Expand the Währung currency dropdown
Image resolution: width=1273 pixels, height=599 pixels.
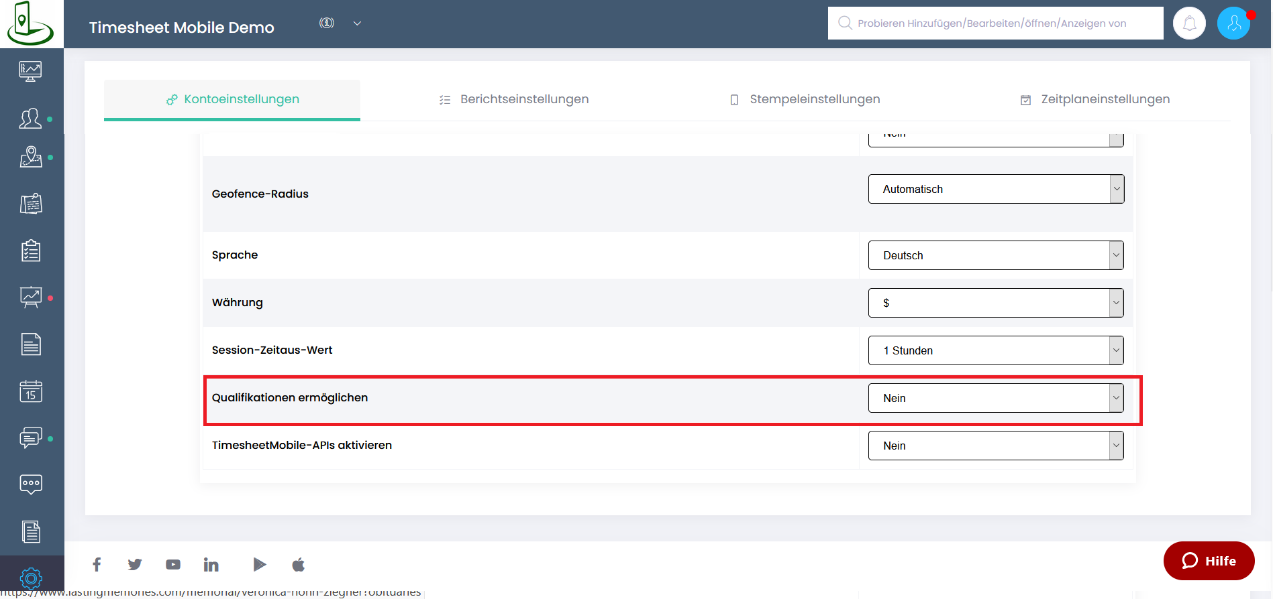pos(995,303)
